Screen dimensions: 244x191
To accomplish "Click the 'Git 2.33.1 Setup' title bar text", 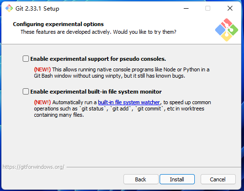I will coord(37,9).
